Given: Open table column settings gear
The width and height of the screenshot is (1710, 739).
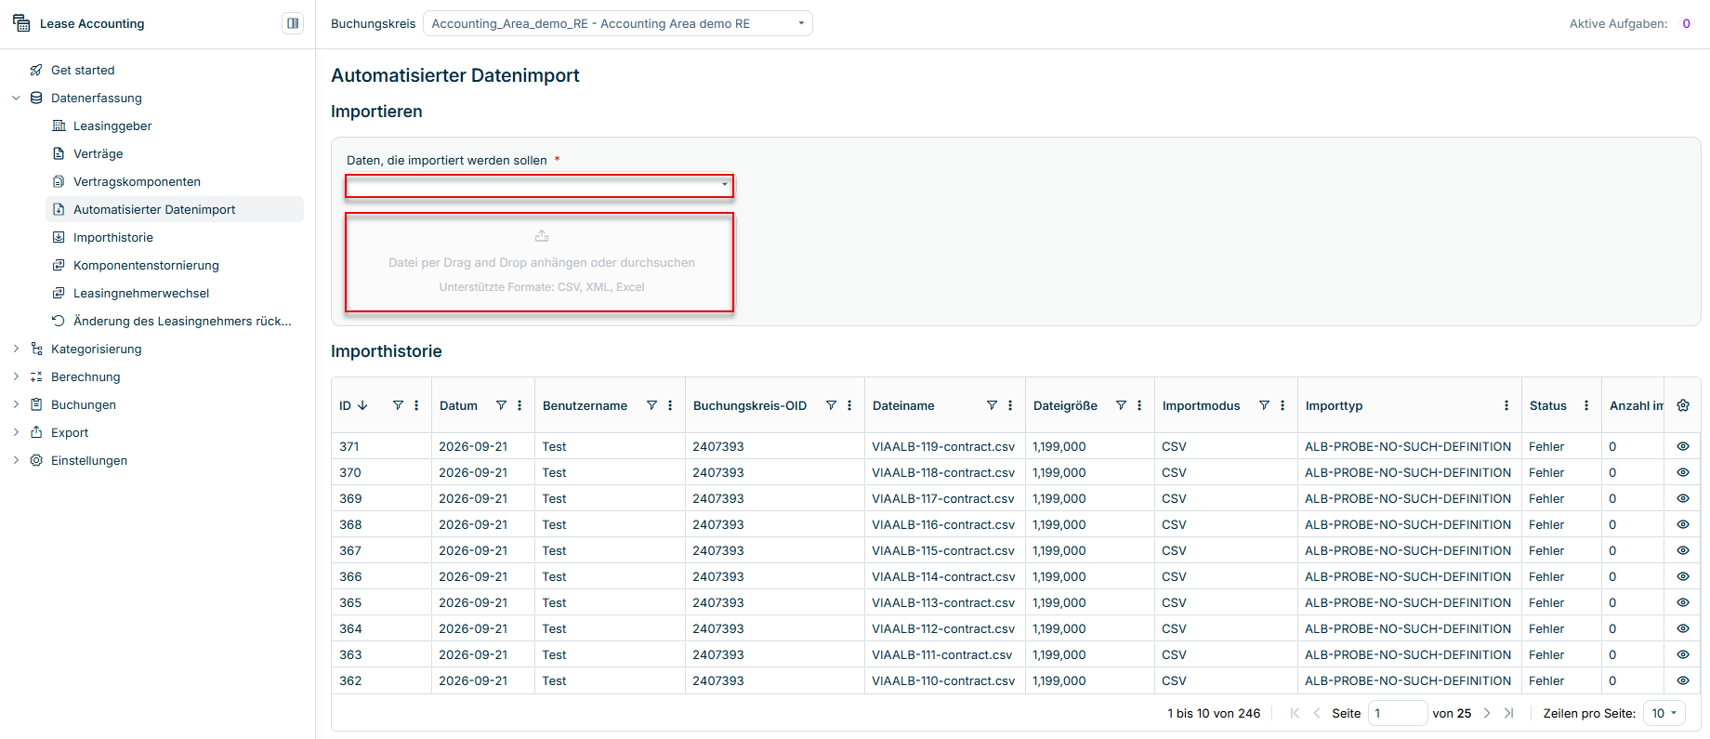Looking at the screenshot, I should [x=1683, y=405].
